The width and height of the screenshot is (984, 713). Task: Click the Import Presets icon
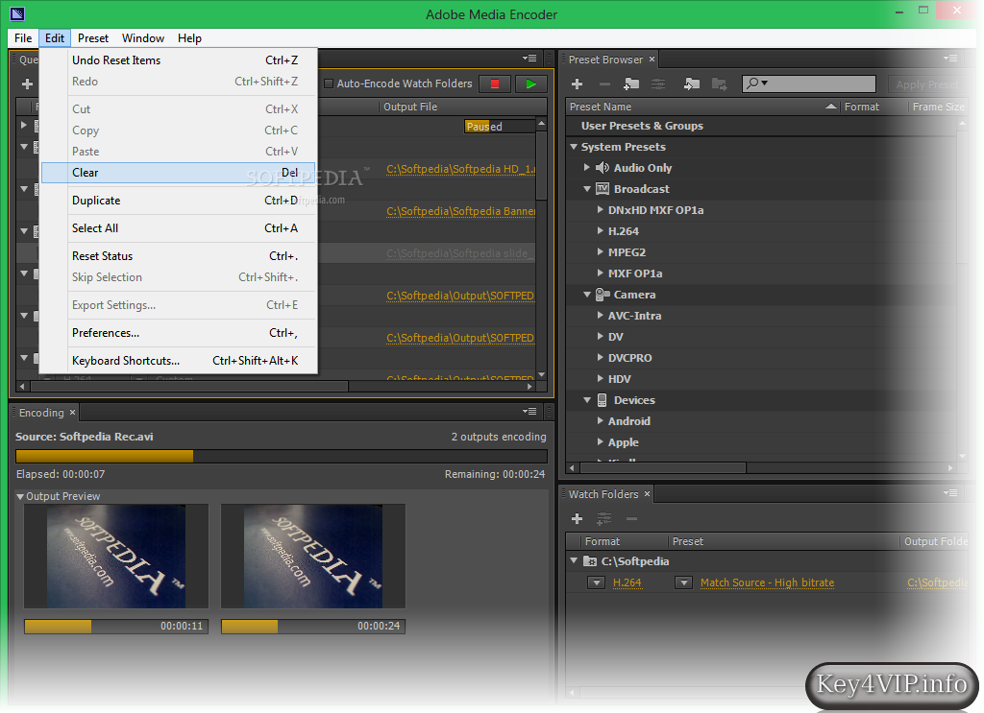[692, 83]
